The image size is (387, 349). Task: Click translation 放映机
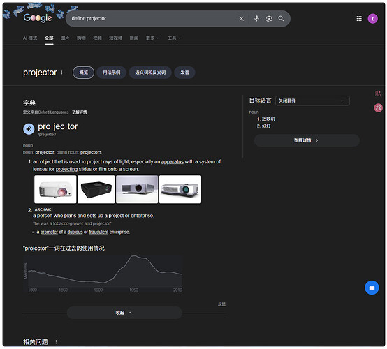click(x=268, y=119)
